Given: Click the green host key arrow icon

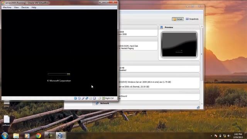Looking at the screenshot, I should [103, 98].
